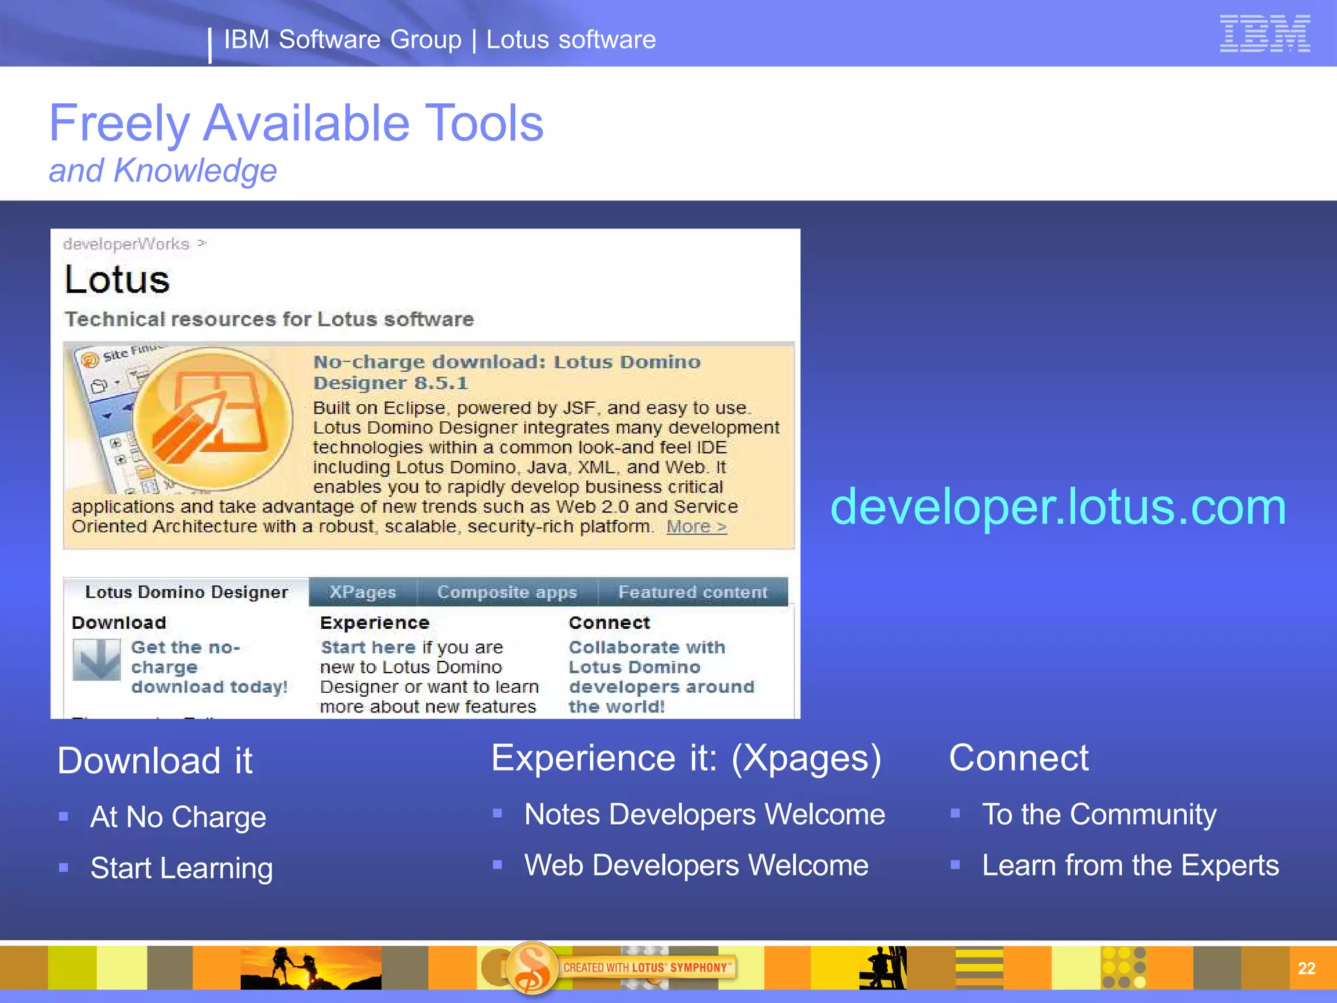Click 'Download it' heading
The height and width of the screenshot is (1003, 1337).
coord(155,761)
